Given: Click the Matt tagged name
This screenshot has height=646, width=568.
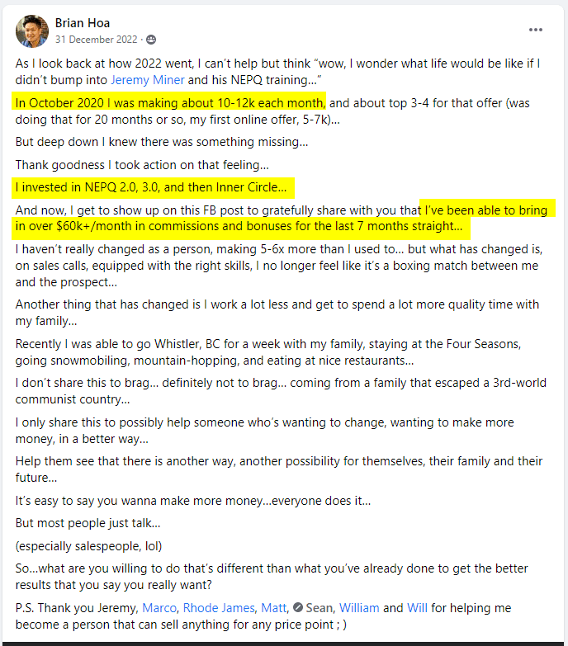Looking at the screenshot, I should pos(273,608).
